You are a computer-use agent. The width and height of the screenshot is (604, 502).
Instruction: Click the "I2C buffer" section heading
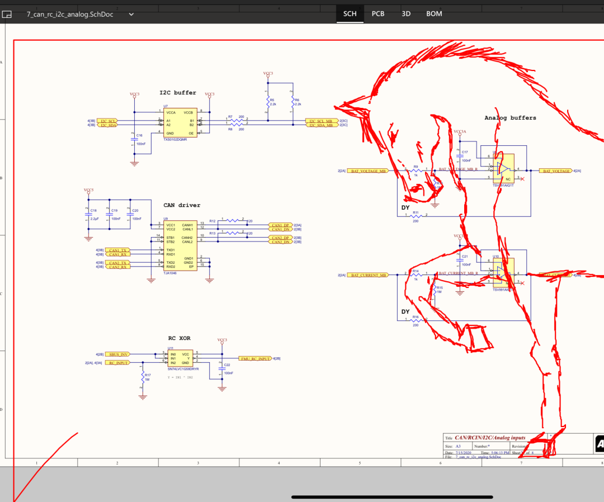[178, 93]
